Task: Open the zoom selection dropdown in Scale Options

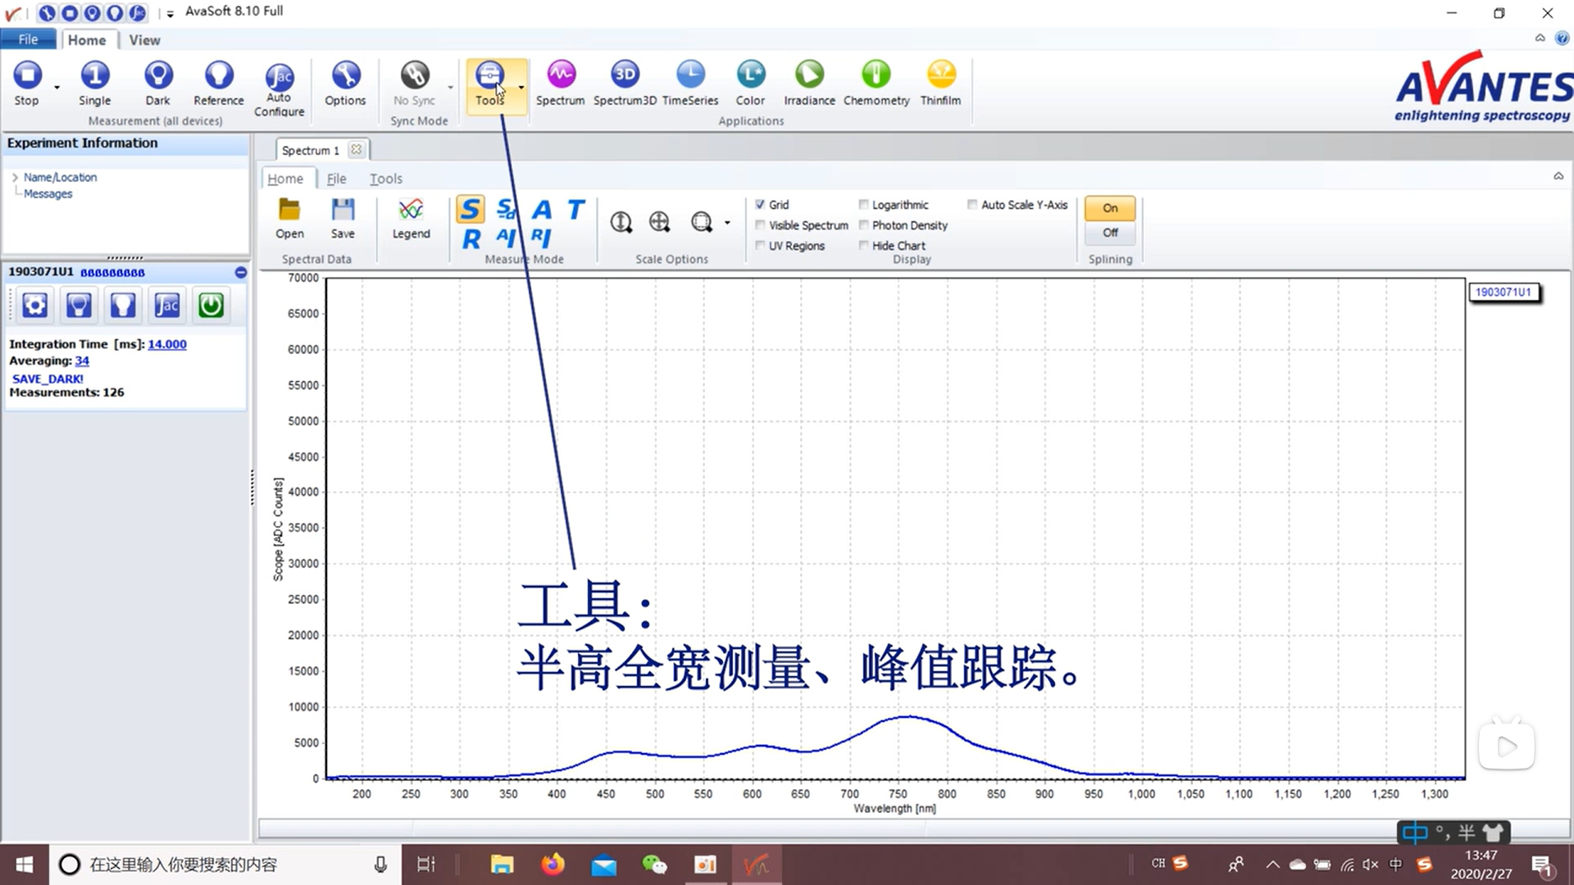Action: (726, 222)
